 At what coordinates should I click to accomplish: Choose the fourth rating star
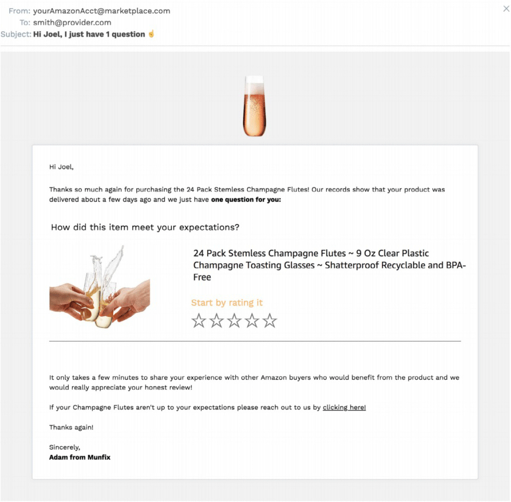(x=252, y=321)
